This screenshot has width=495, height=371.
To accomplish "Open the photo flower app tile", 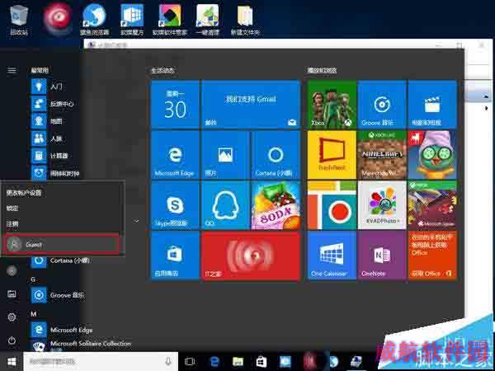I will click(x=382, y=205).
